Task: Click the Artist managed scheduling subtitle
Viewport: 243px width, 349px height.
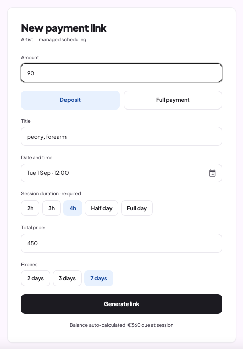Action: 54,40
